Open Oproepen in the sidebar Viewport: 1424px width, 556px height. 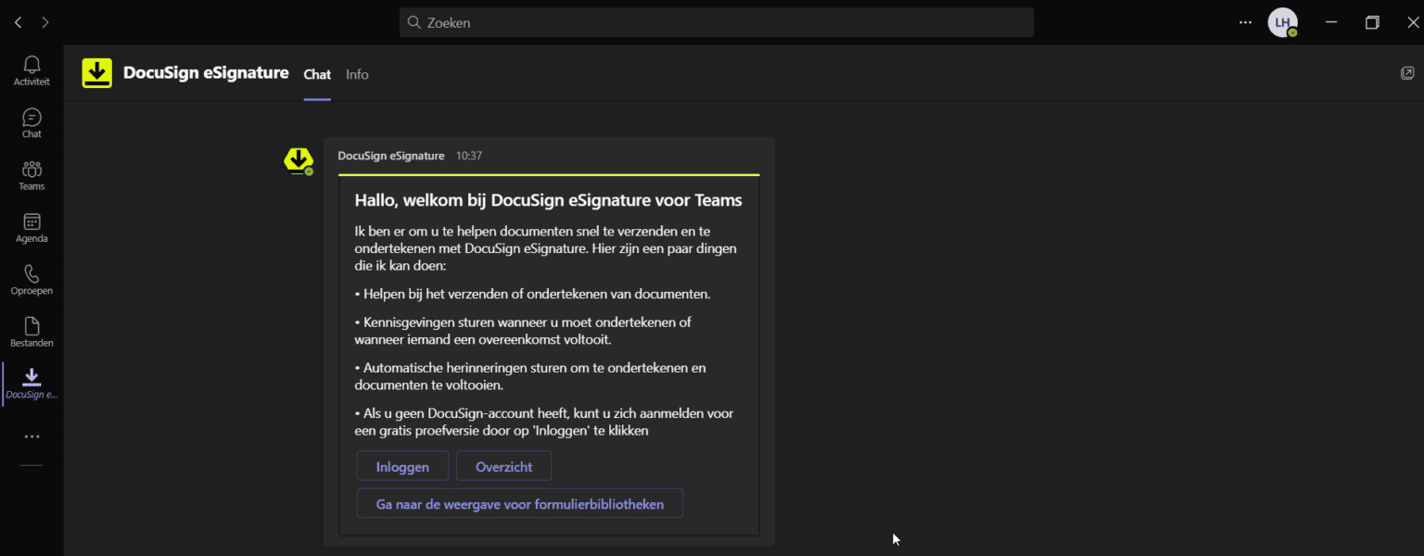pos(31,278)
